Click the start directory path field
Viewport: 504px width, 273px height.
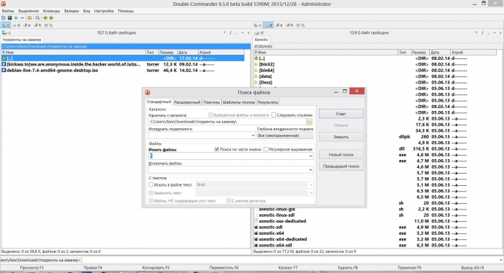pos(228,122)
